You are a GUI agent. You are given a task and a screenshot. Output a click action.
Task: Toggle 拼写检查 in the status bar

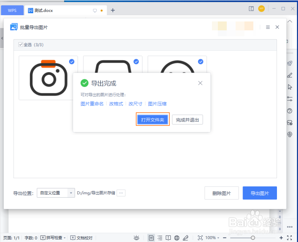(x=51, y=238)
